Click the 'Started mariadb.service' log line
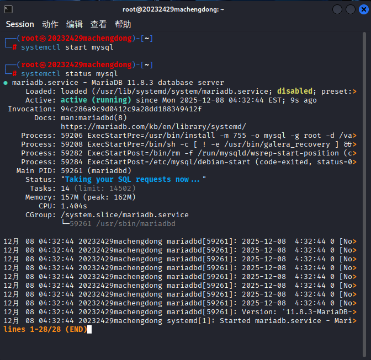Screen dimensions: 371x360 180,321
